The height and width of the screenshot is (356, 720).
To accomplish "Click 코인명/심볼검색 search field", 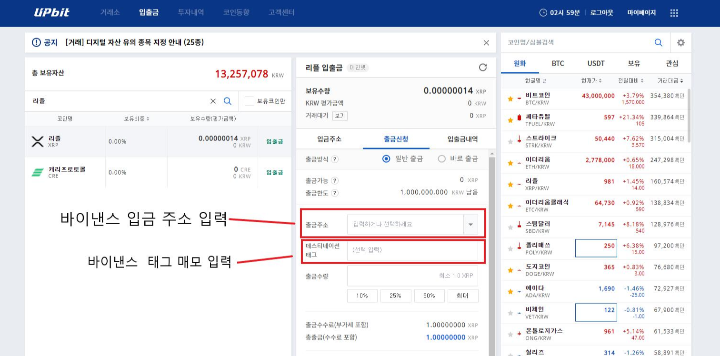I will click(576, 42).
